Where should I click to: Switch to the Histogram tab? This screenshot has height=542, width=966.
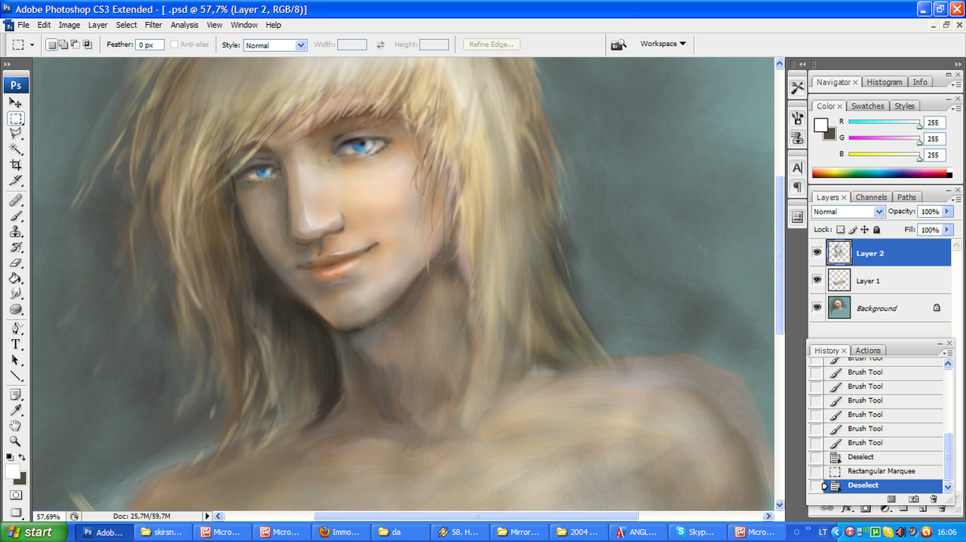tap(884, 82)
